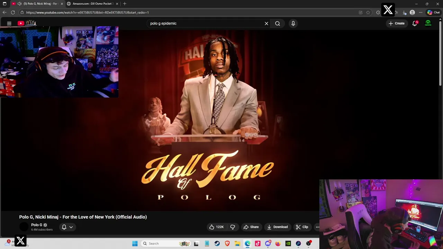Open the Windows Start menu
Viewport: 443px width, 249px height.
(x=135, y=243)
